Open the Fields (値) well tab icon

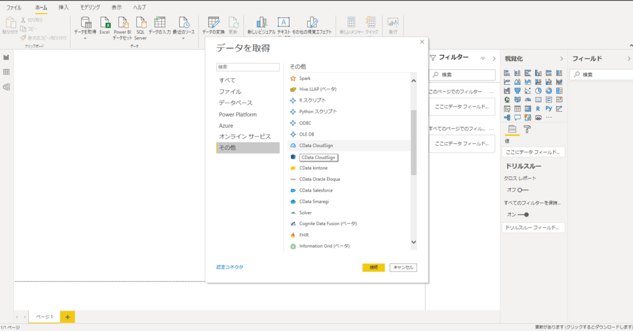(512, 129)
